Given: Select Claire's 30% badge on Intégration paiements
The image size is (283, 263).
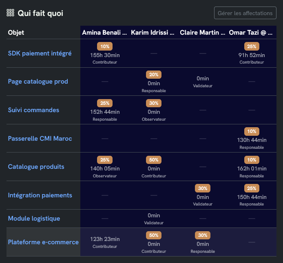Looking at the screenshot, I should [x=203, y=189].
